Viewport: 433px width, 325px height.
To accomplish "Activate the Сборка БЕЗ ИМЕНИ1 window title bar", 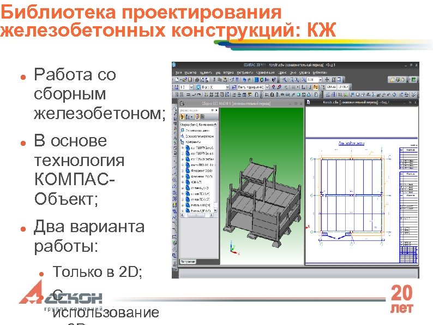I will click(x=240, y=103).
